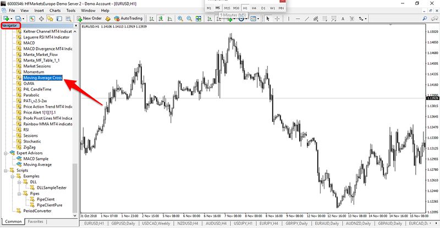
Task: Draw a vertical line on chart
Action: coord(288,19)
